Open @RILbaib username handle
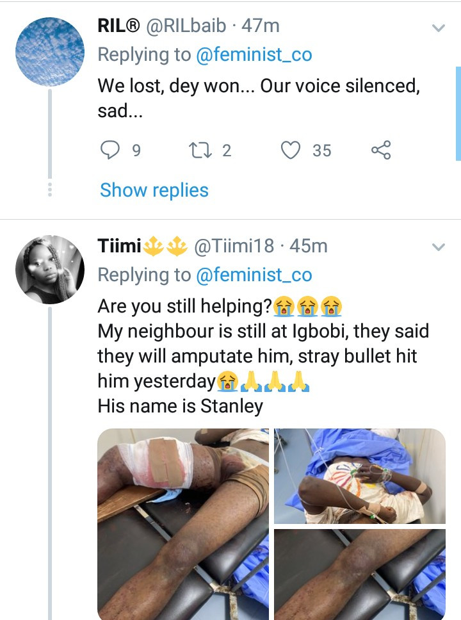 point(186,26)
